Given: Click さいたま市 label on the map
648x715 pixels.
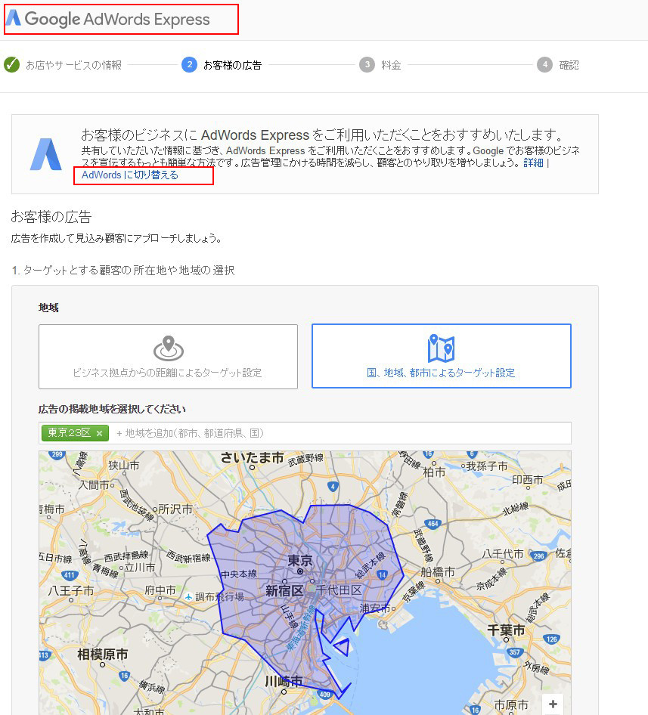Looking at the screenshot, I should [252, 458].
